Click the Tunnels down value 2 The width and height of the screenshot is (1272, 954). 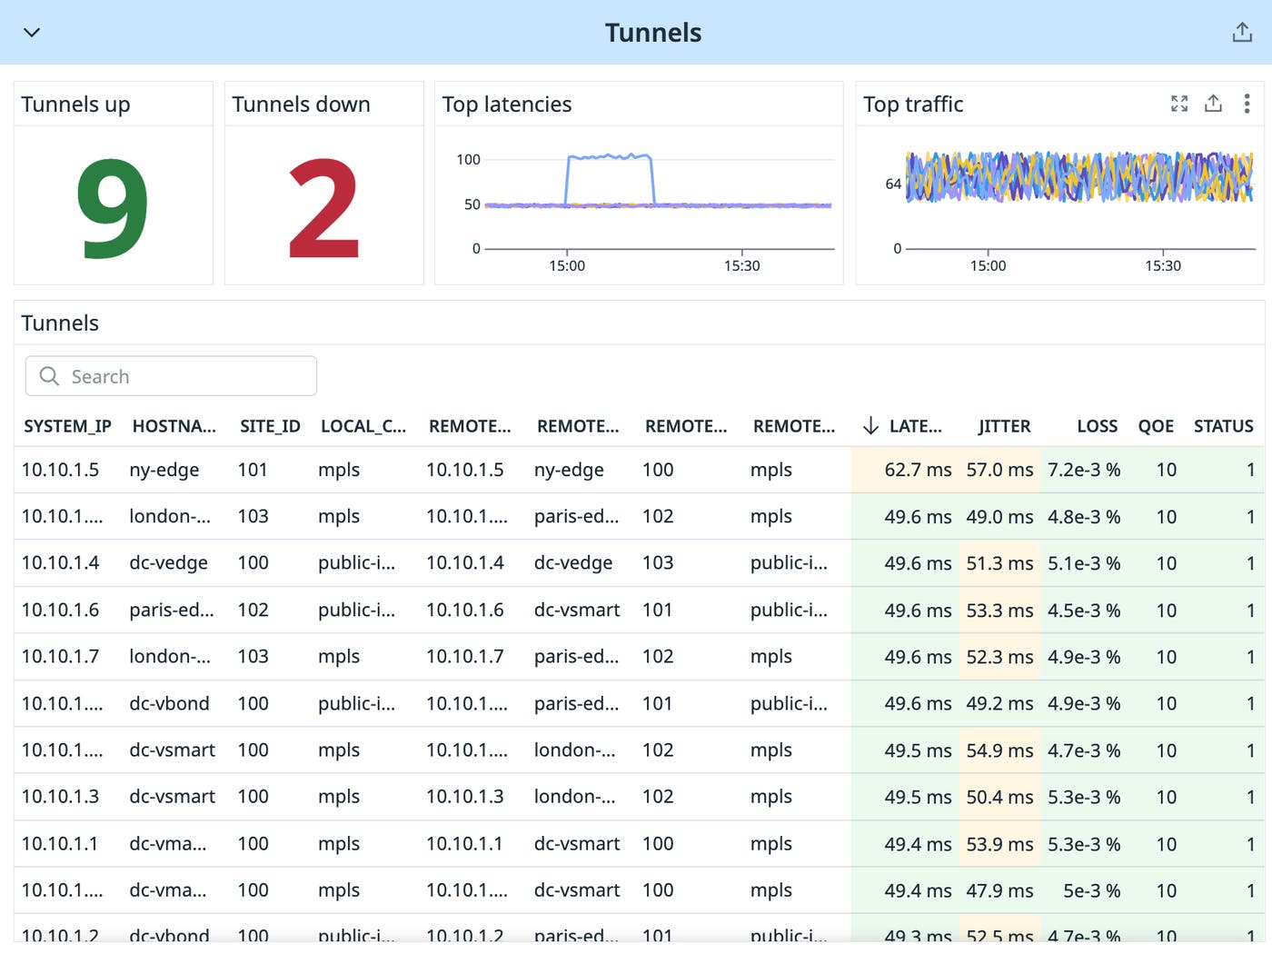point(323,209)
